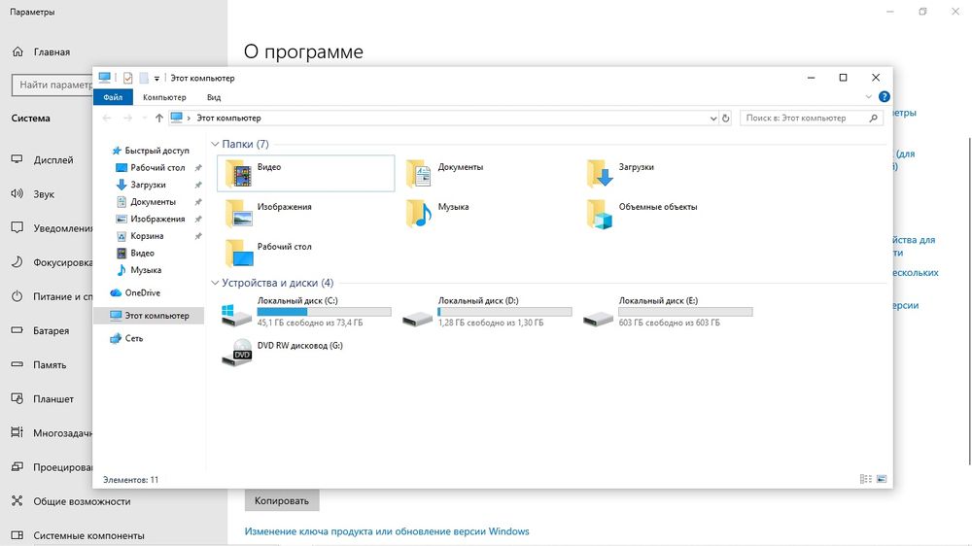972x546 pixels.
Task: Select Изображения in navigation pane
Action: click(x=157, y=219)
